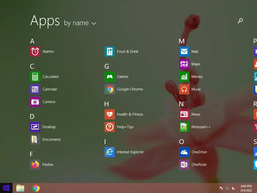
Task: Open the Help+Tips question mark icon
Action: (x=110, y=127)
